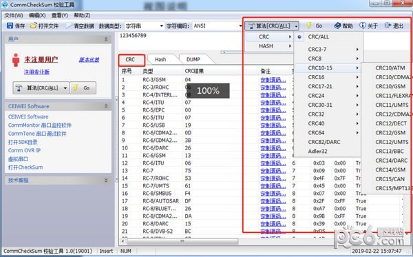The width and height of the screenshot is (413, 257).
Task: Choose CRC12/DECT from the submenu
Action: (391, 123)
